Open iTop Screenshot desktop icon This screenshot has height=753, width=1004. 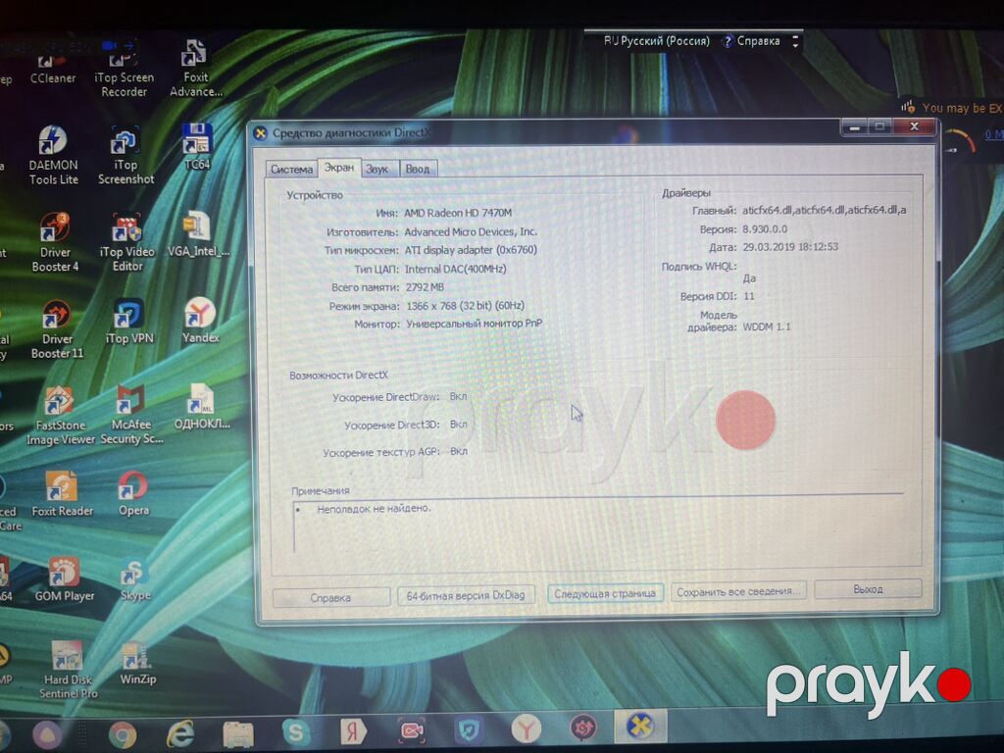click(125, 156)
